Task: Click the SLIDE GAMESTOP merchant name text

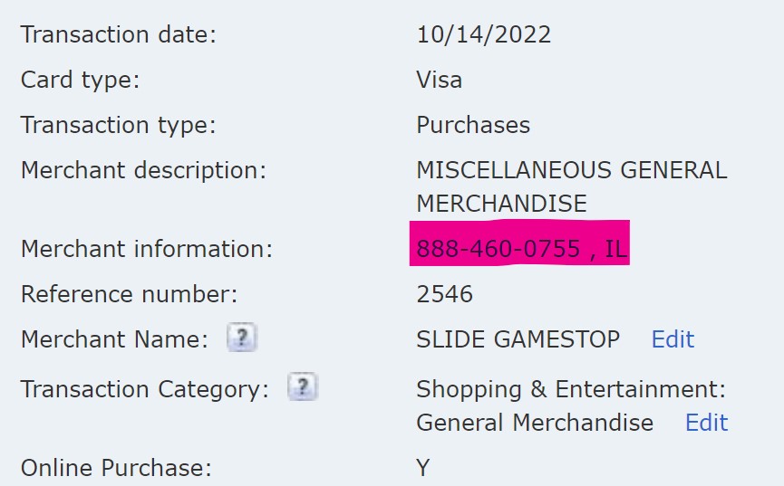Action: (x=518, y=339)
